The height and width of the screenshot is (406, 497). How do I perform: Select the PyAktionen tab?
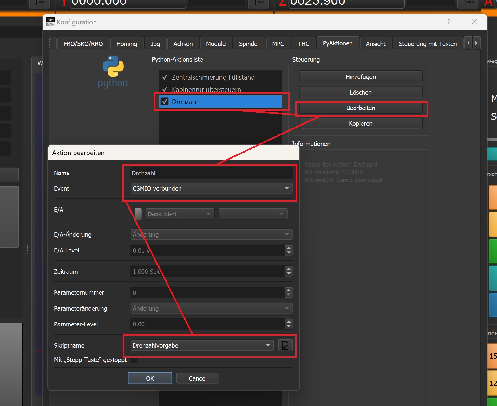pos(337,43)
